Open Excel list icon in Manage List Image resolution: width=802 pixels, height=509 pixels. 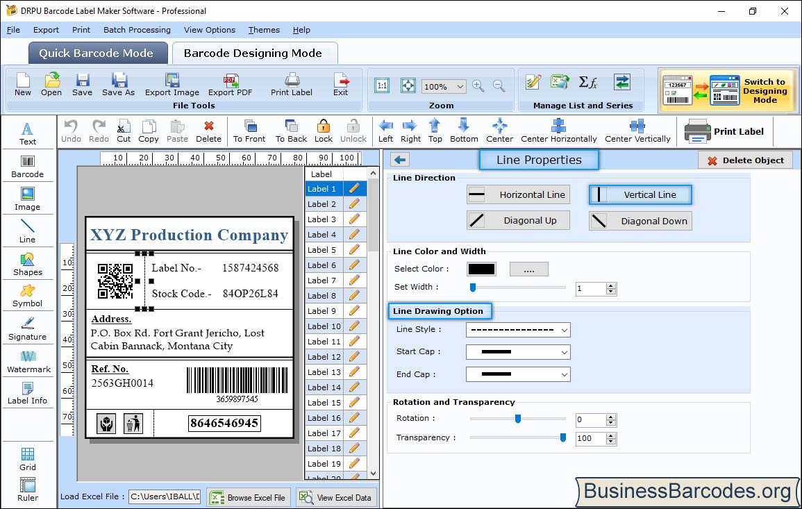(560, 82)
